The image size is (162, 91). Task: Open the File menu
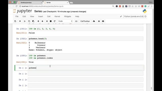point(17,16)
